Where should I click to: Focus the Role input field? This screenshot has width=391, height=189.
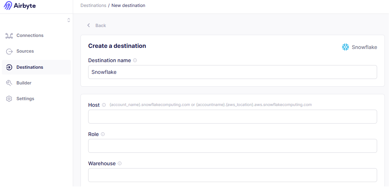232,146
